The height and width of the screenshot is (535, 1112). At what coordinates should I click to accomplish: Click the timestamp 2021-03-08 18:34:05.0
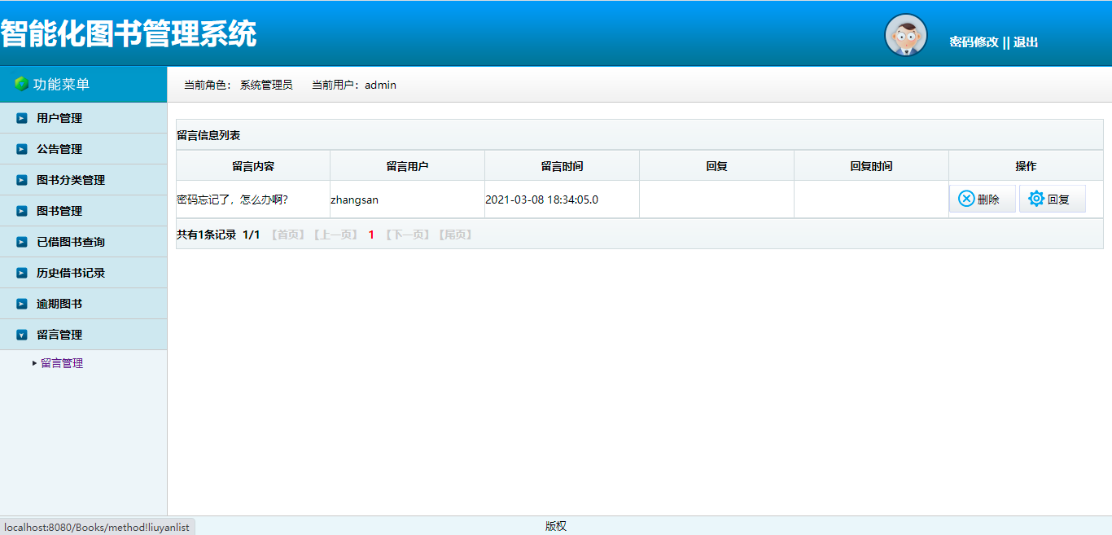(x=541, y=200)
